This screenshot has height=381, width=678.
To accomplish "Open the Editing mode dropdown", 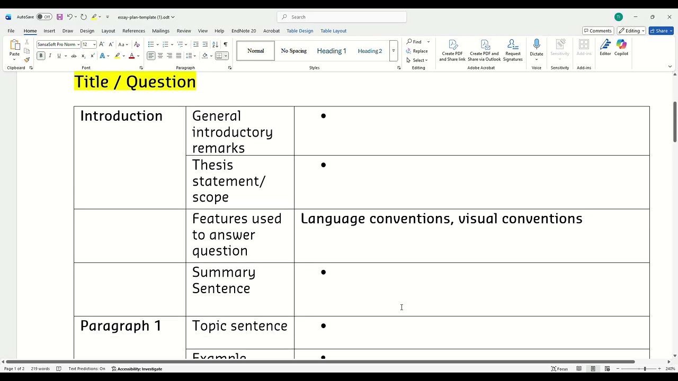I will pos(631,31).
